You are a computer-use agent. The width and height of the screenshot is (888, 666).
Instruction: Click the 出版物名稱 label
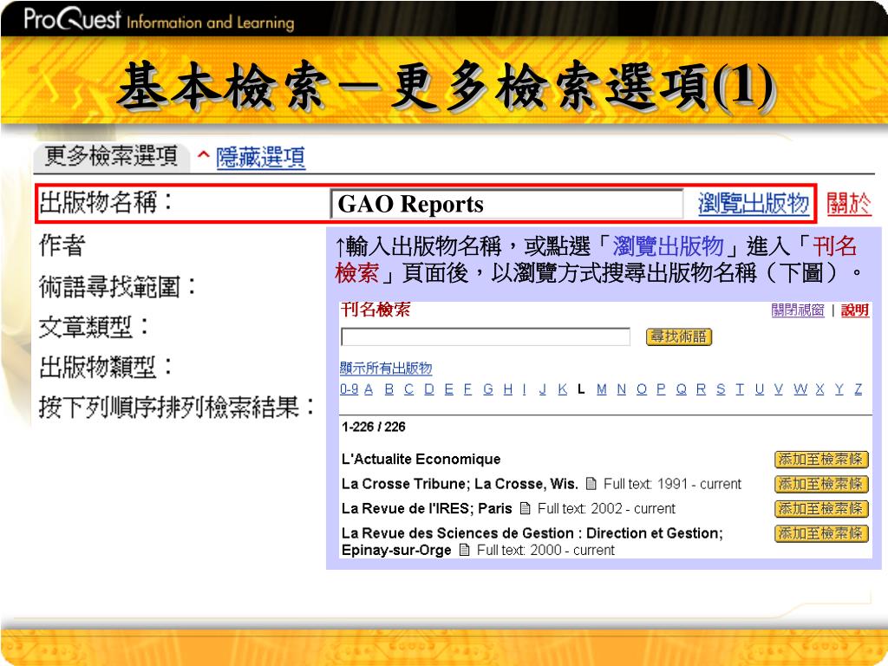[x=105, y=202]
